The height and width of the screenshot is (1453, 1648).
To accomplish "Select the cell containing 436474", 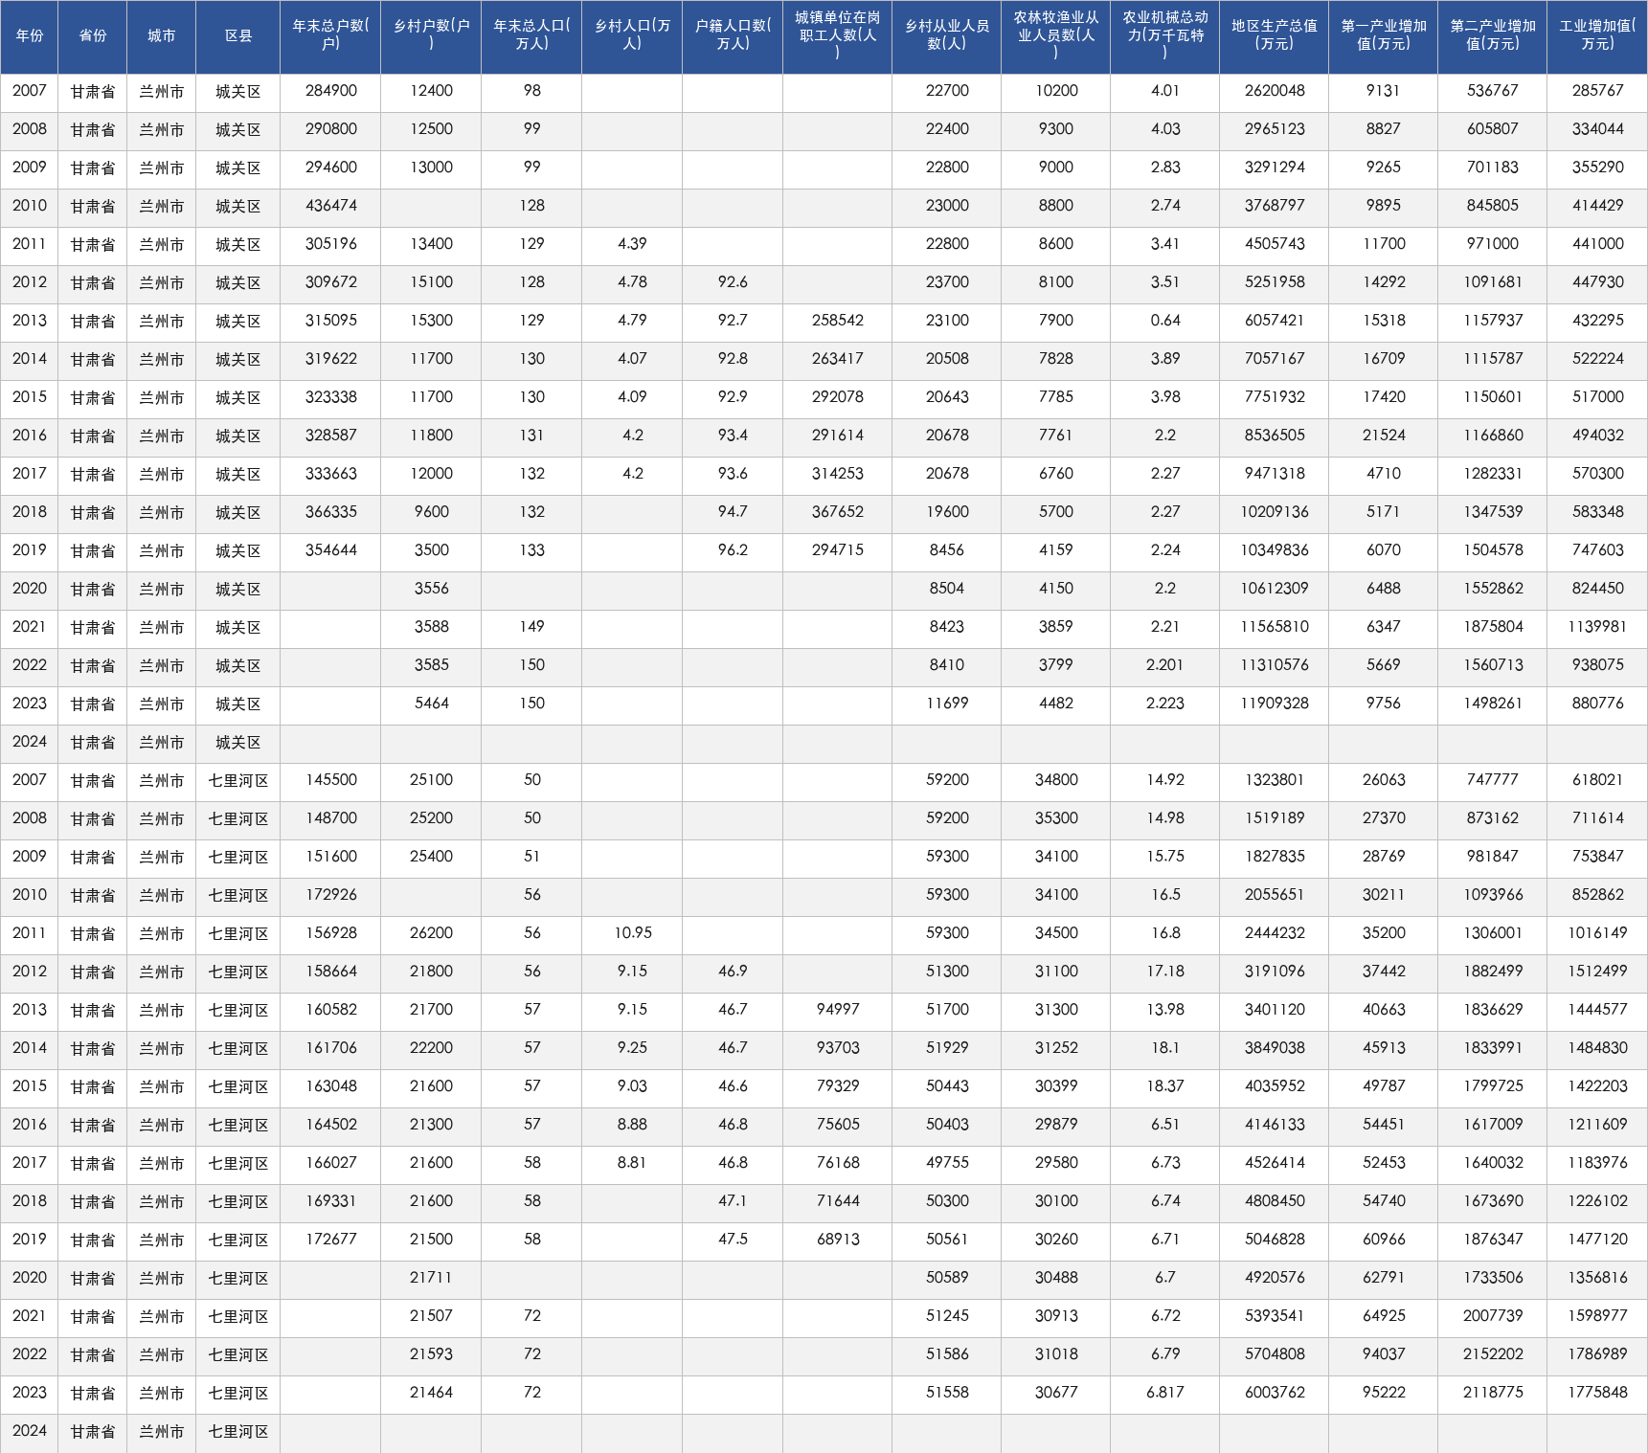I will (330, 207).
